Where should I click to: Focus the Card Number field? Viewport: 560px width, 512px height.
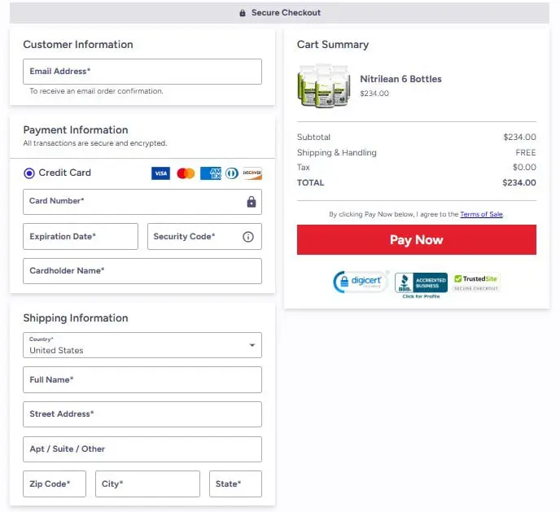pos(142,202)
